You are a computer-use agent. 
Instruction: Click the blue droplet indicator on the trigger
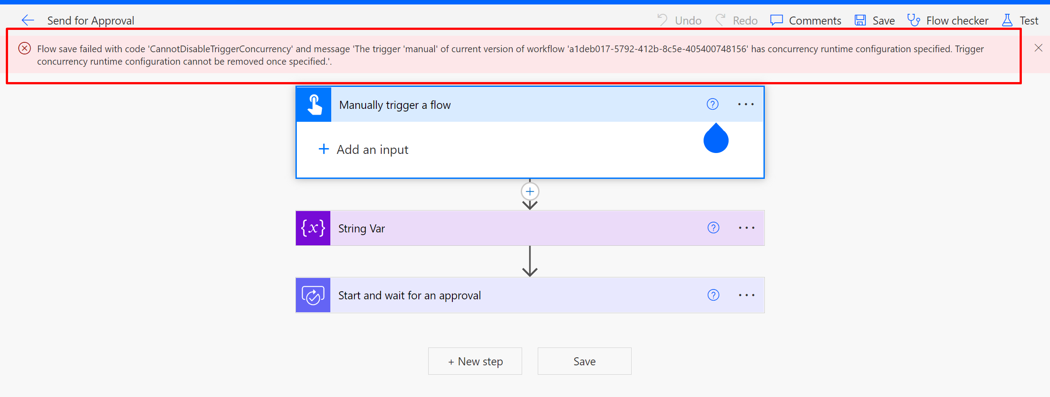click(x=716, y=139)
